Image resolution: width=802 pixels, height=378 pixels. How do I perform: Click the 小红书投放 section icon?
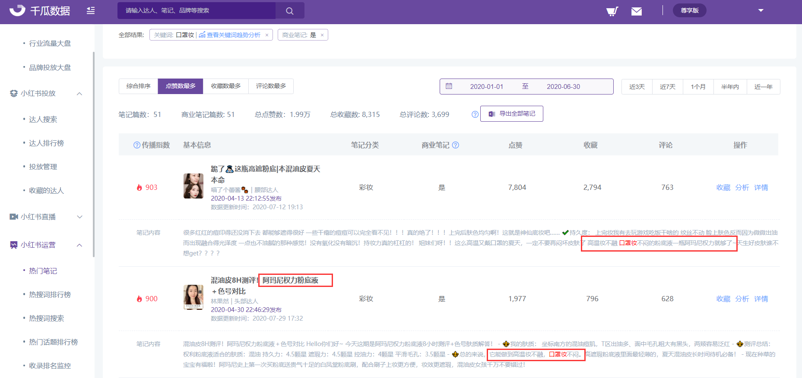click(14, 93)
